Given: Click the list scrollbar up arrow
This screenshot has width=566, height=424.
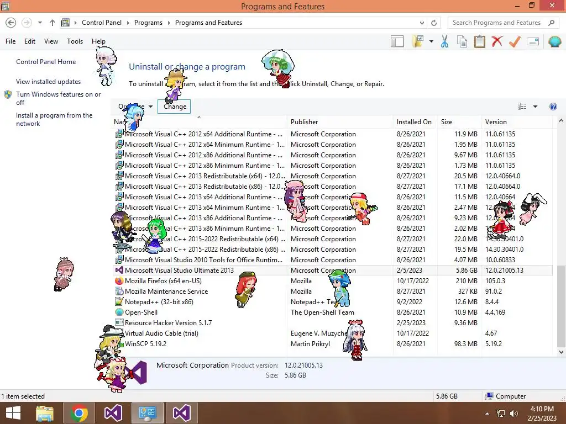Looking at the screenshot, I should tap(561, 121).
